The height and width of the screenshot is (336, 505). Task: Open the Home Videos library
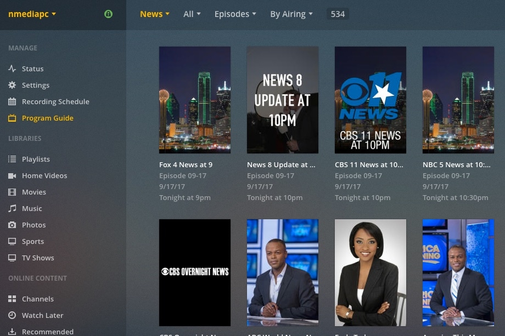pyautogui.click(x=44, y=175)
